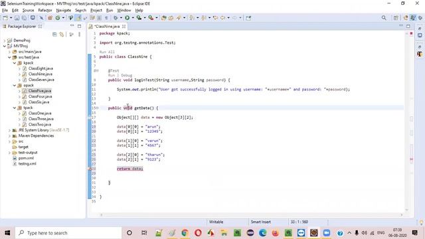Click Writable in the status bar

216,222
